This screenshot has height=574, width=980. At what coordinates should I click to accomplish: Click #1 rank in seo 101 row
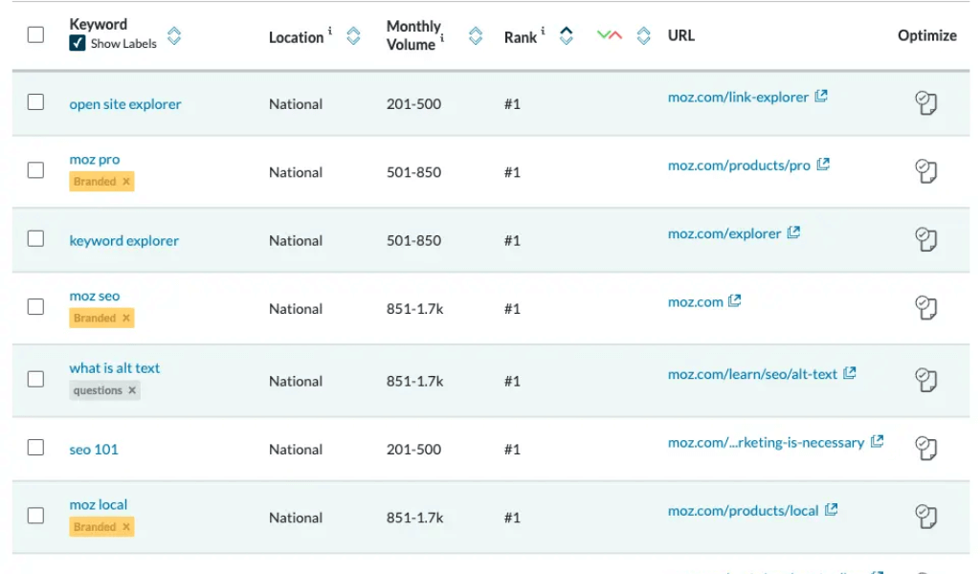coord(513,449)
